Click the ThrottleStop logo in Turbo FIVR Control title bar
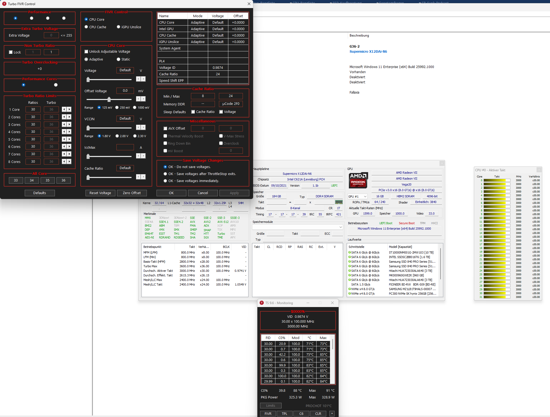The height and width of the screenshot is (417, 550). point(4,4)
